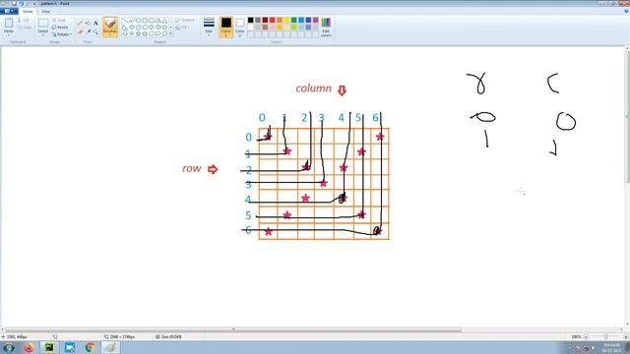Activate Color 1 foreground selector

point(226,28)
